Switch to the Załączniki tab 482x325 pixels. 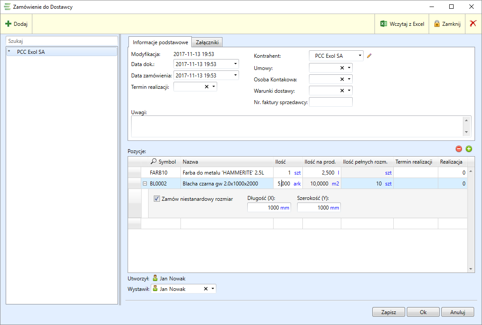point(207,42)
